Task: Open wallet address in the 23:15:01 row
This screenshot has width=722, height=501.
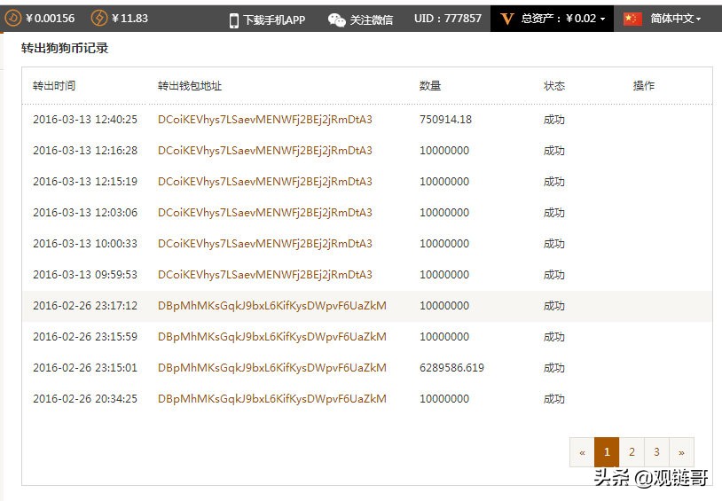Action: (272, 368)
